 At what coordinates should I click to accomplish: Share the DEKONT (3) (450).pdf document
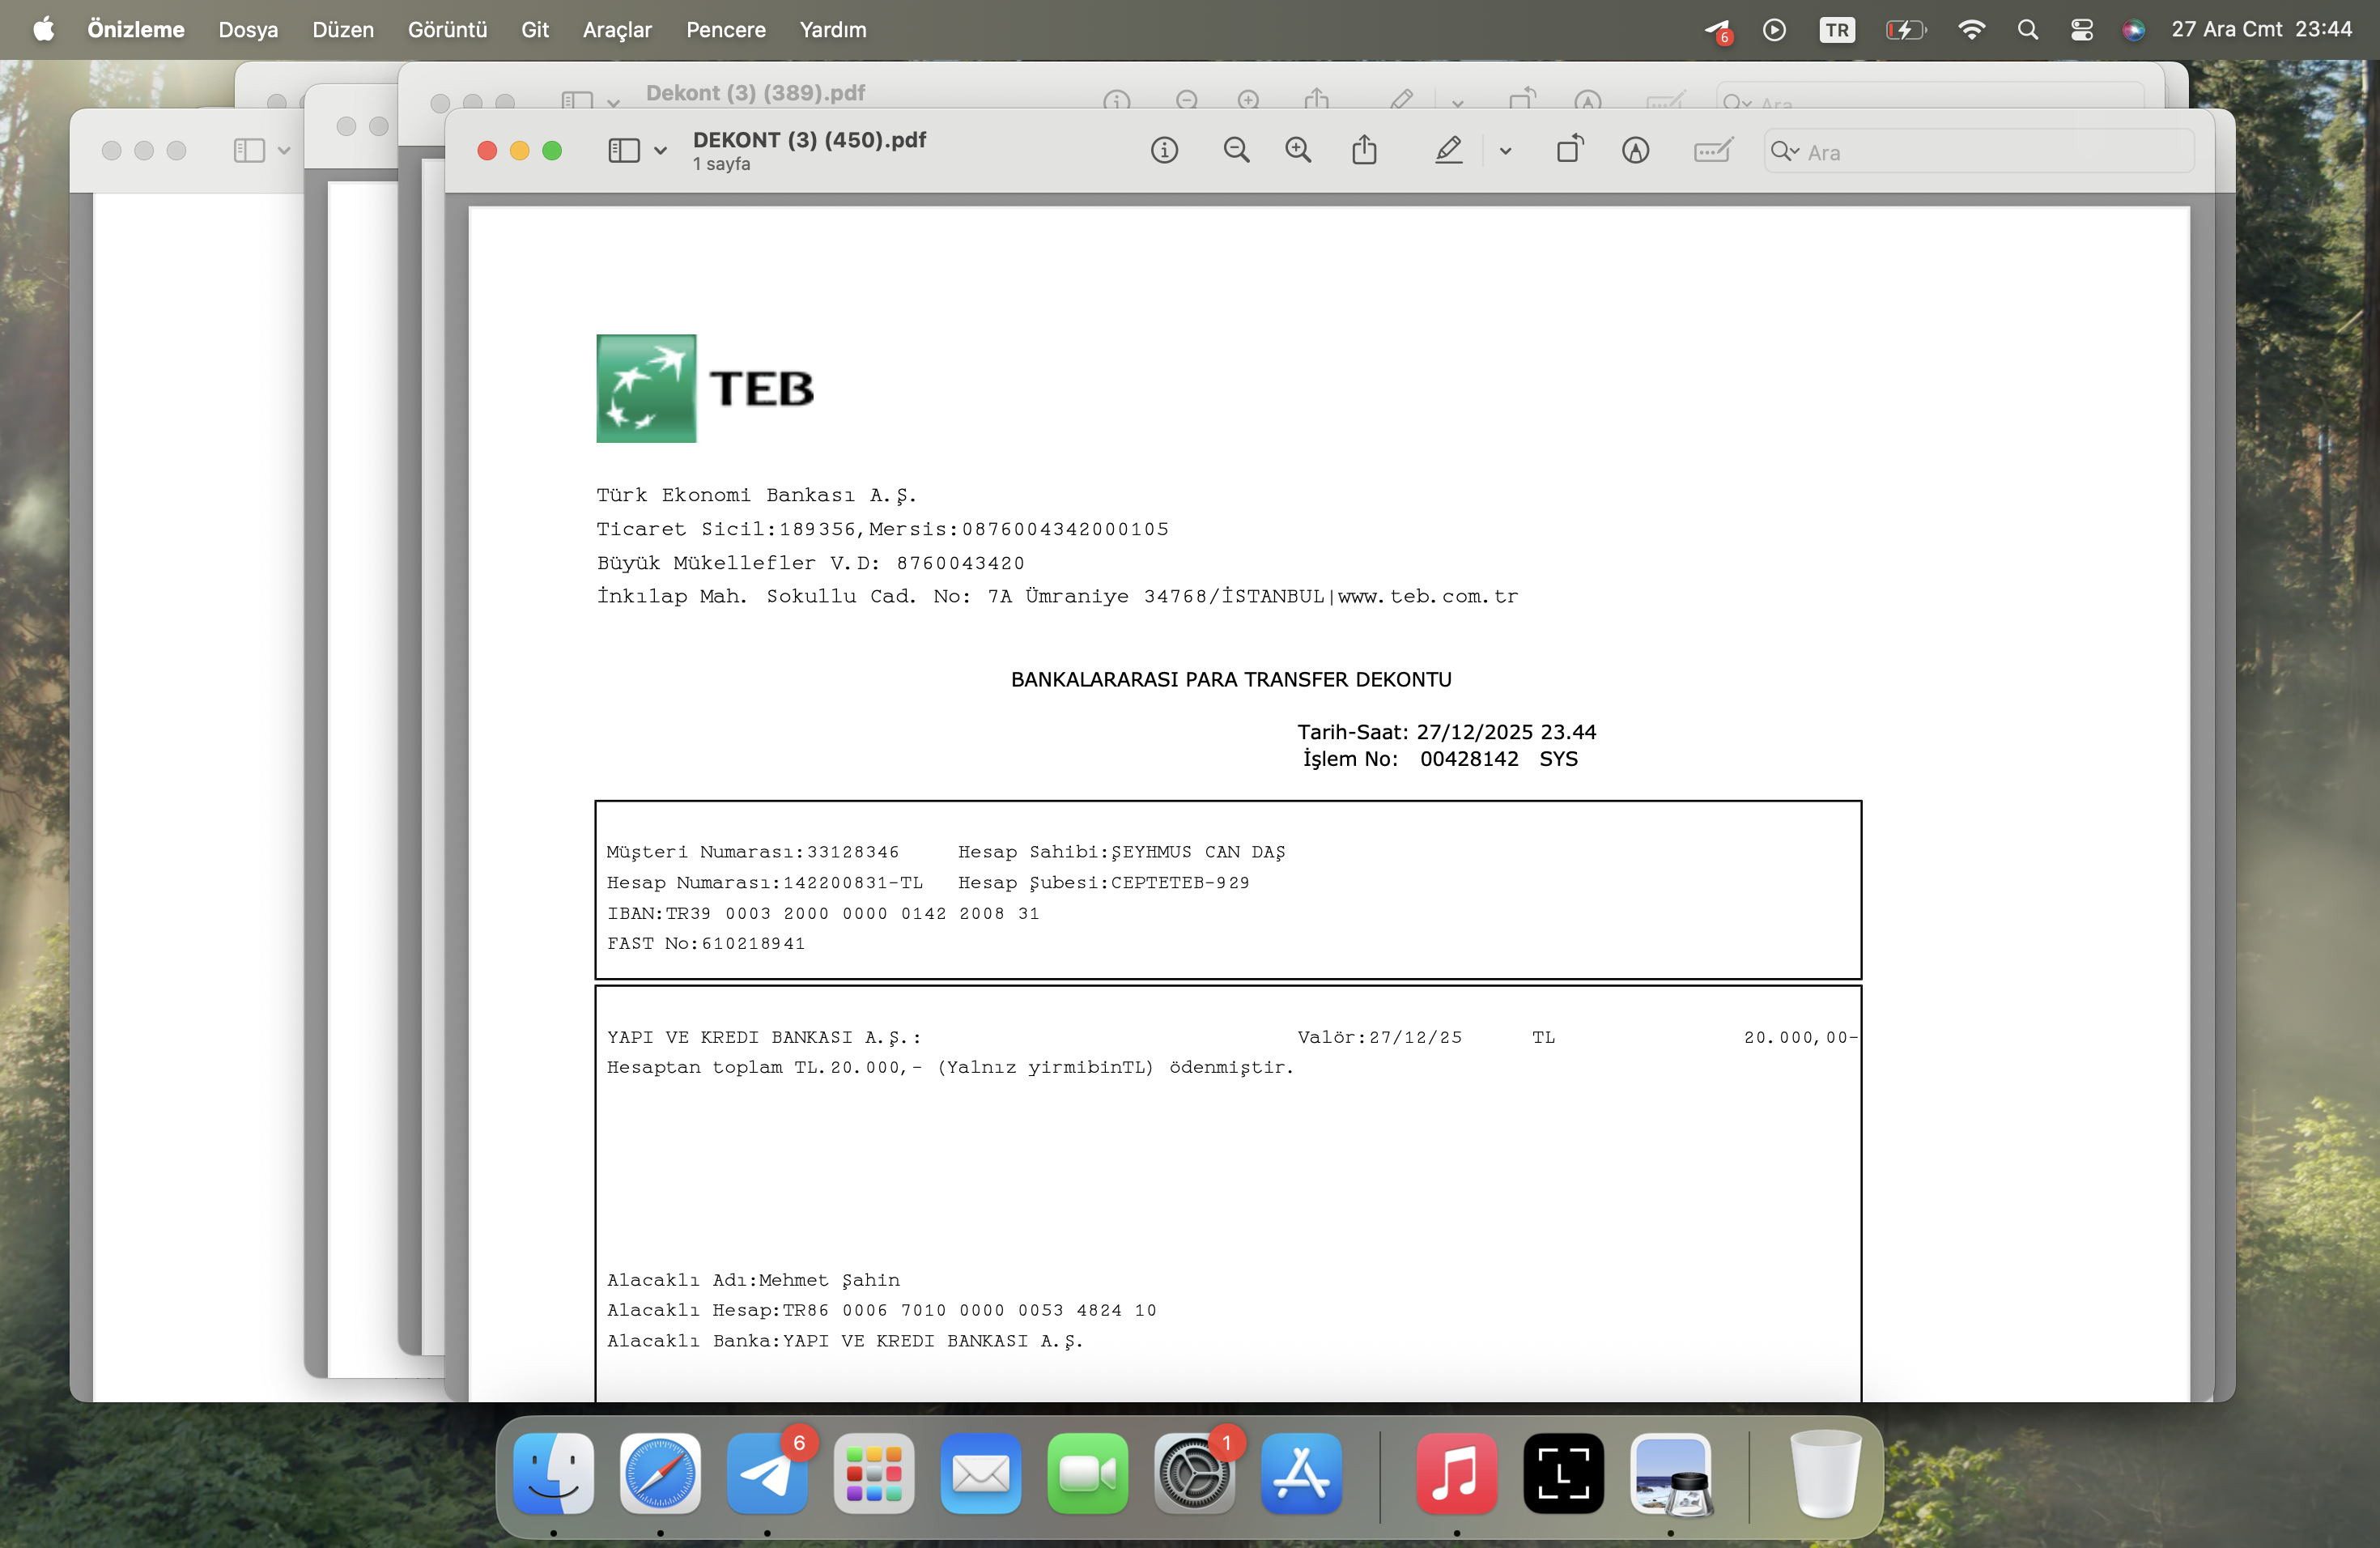pyautogui.click(x=1364, y=150)
